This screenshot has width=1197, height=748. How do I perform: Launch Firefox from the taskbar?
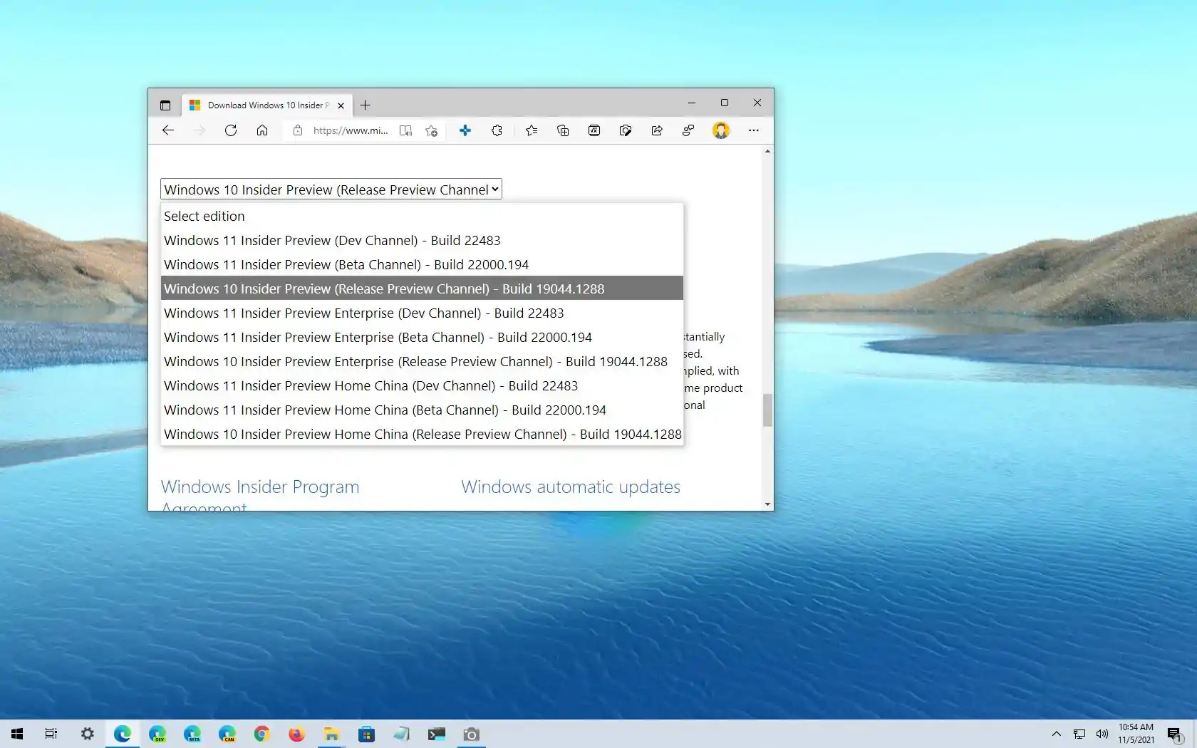pyautogui.click(x=296, y=734)
